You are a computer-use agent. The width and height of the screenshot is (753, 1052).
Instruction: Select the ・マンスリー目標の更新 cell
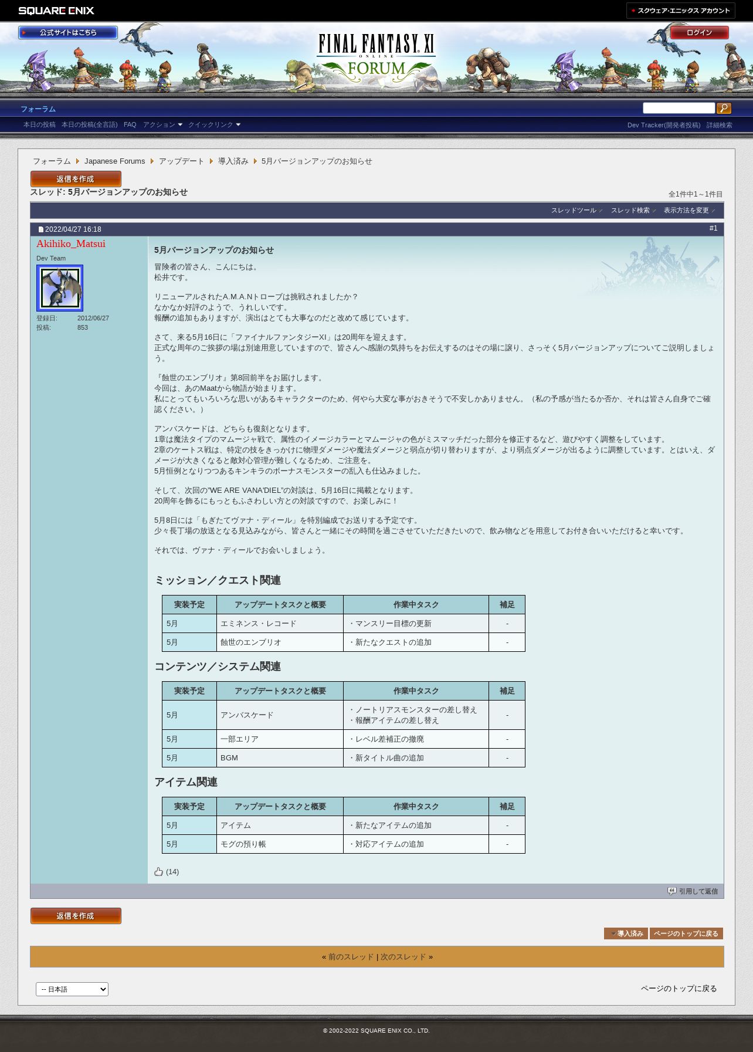(x=416, y=624)
